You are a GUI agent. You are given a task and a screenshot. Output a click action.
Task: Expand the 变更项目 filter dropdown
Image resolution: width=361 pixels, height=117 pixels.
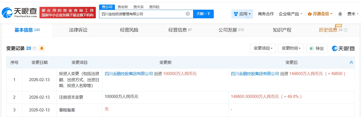point(263,48)
